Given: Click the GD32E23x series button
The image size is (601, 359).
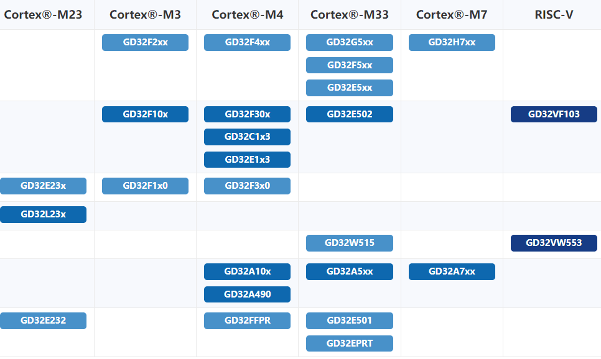Looking at the screenshot, I should tap(43, 186).
